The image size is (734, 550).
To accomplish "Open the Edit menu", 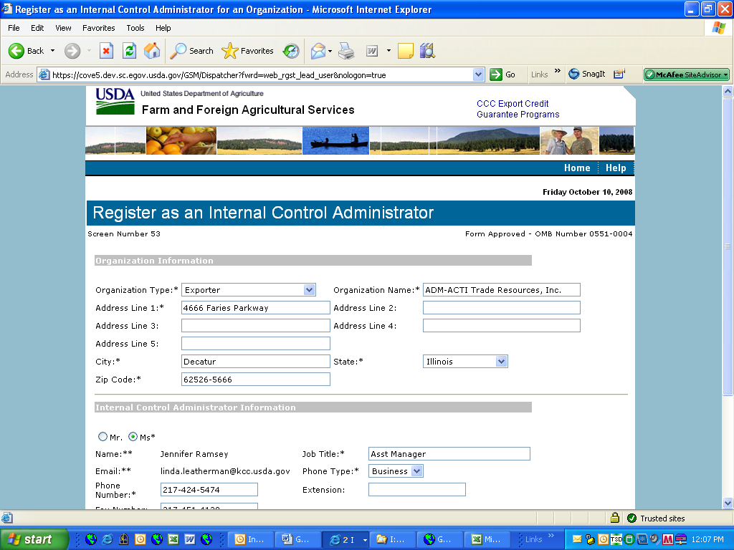I will click(x=37, y=28).
